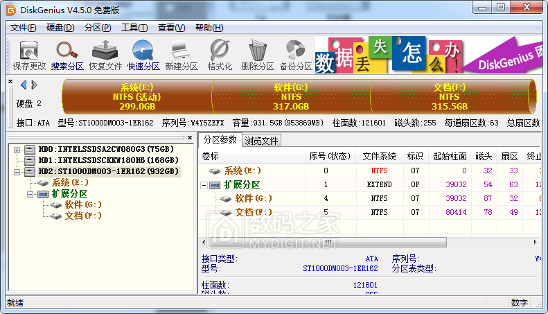Select the 系统(E:) segment on disk bar
This screenshot has width=548, height=314.
[137, 97]
